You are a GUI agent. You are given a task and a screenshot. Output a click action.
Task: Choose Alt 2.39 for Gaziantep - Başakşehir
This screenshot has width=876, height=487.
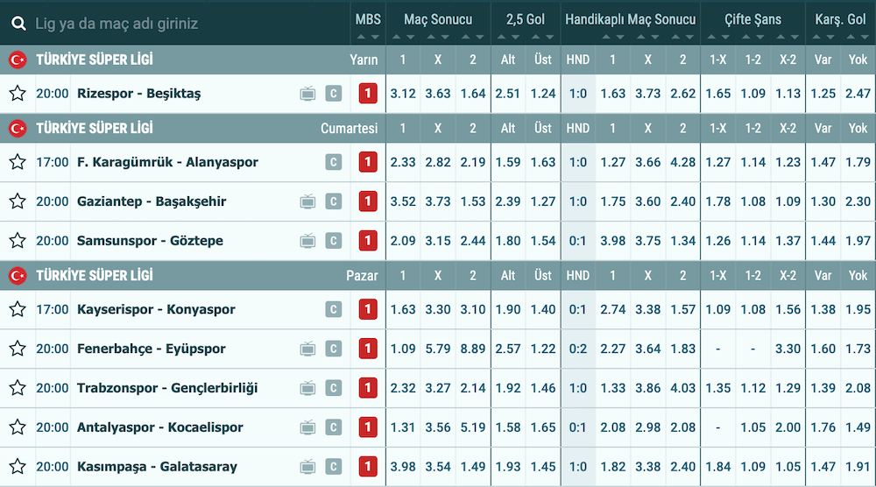pos(507,201)
